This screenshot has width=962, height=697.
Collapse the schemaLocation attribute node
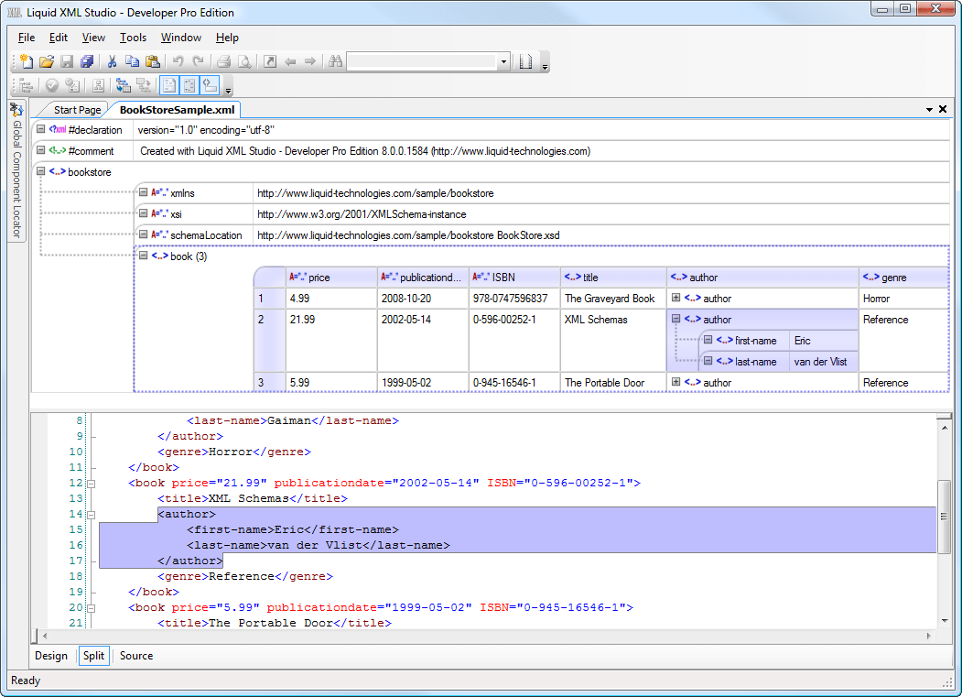[x=143, y=234]
